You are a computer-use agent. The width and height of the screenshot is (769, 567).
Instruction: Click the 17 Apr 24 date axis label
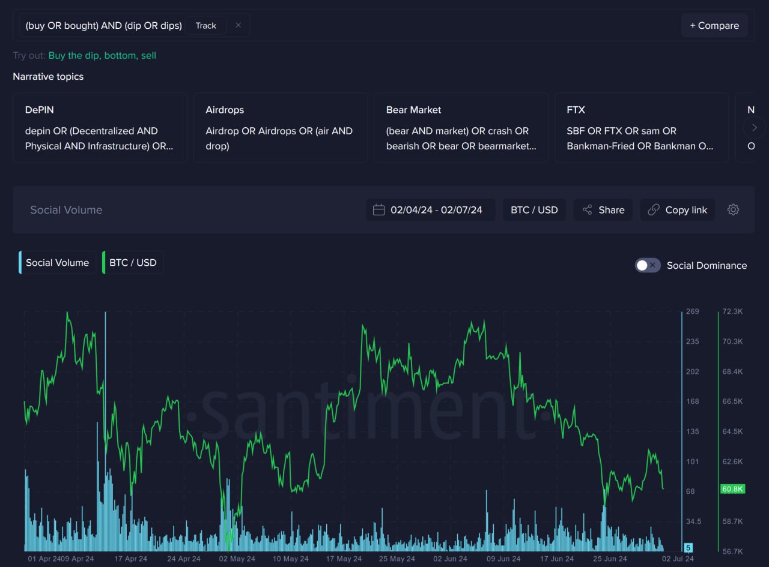pos(130,559)
